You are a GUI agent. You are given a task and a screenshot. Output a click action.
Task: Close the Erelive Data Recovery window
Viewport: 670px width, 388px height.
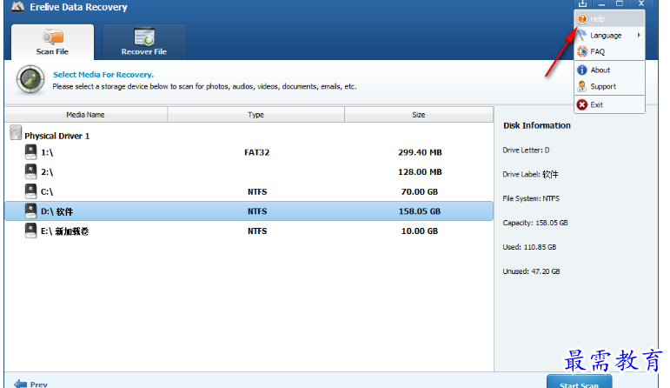[641, 3]
